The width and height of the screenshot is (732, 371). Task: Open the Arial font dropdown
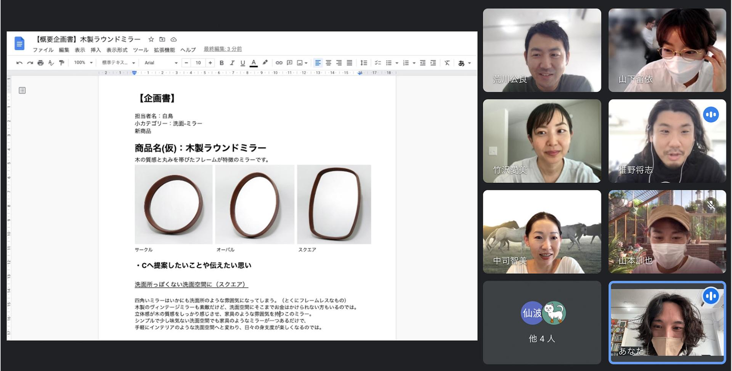[161, 63]
